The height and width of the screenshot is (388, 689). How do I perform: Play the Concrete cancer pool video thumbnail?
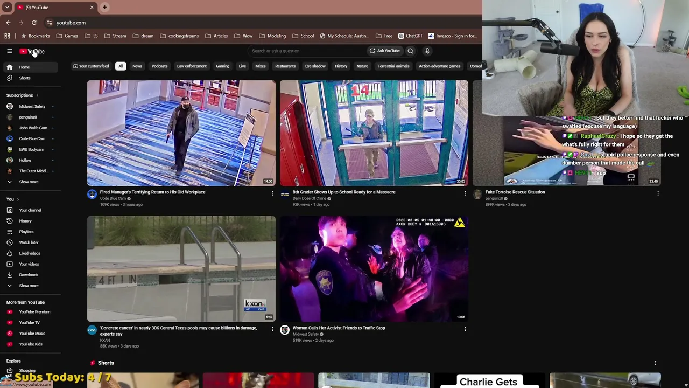point(181,269)
